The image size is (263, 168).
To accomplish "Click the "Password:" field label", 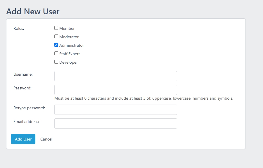I will click(22, 88).
